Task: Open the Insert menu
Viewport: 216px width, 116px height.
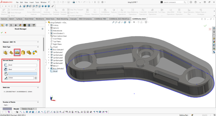Action: click(32, 2)
